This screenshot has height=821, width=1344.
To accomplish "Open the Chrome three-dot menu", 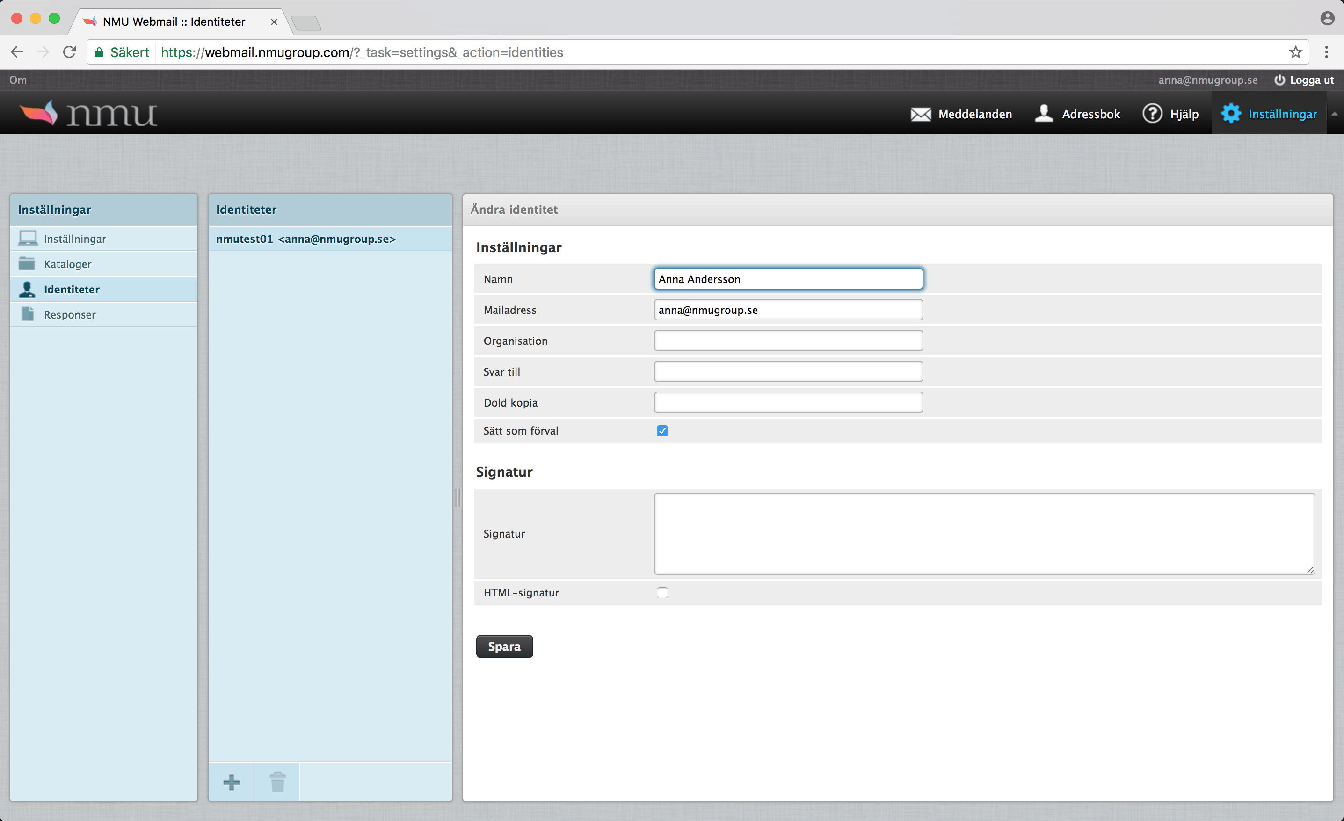I will pyautogui.click(x=1327, y=52).
